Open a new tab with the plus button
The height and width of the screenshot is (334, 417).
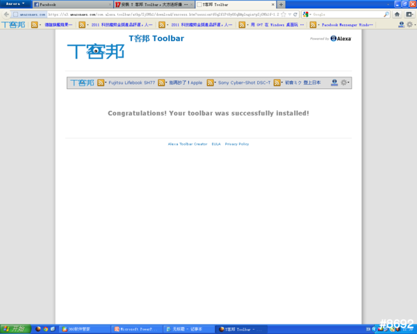click(x=281, y=5)
